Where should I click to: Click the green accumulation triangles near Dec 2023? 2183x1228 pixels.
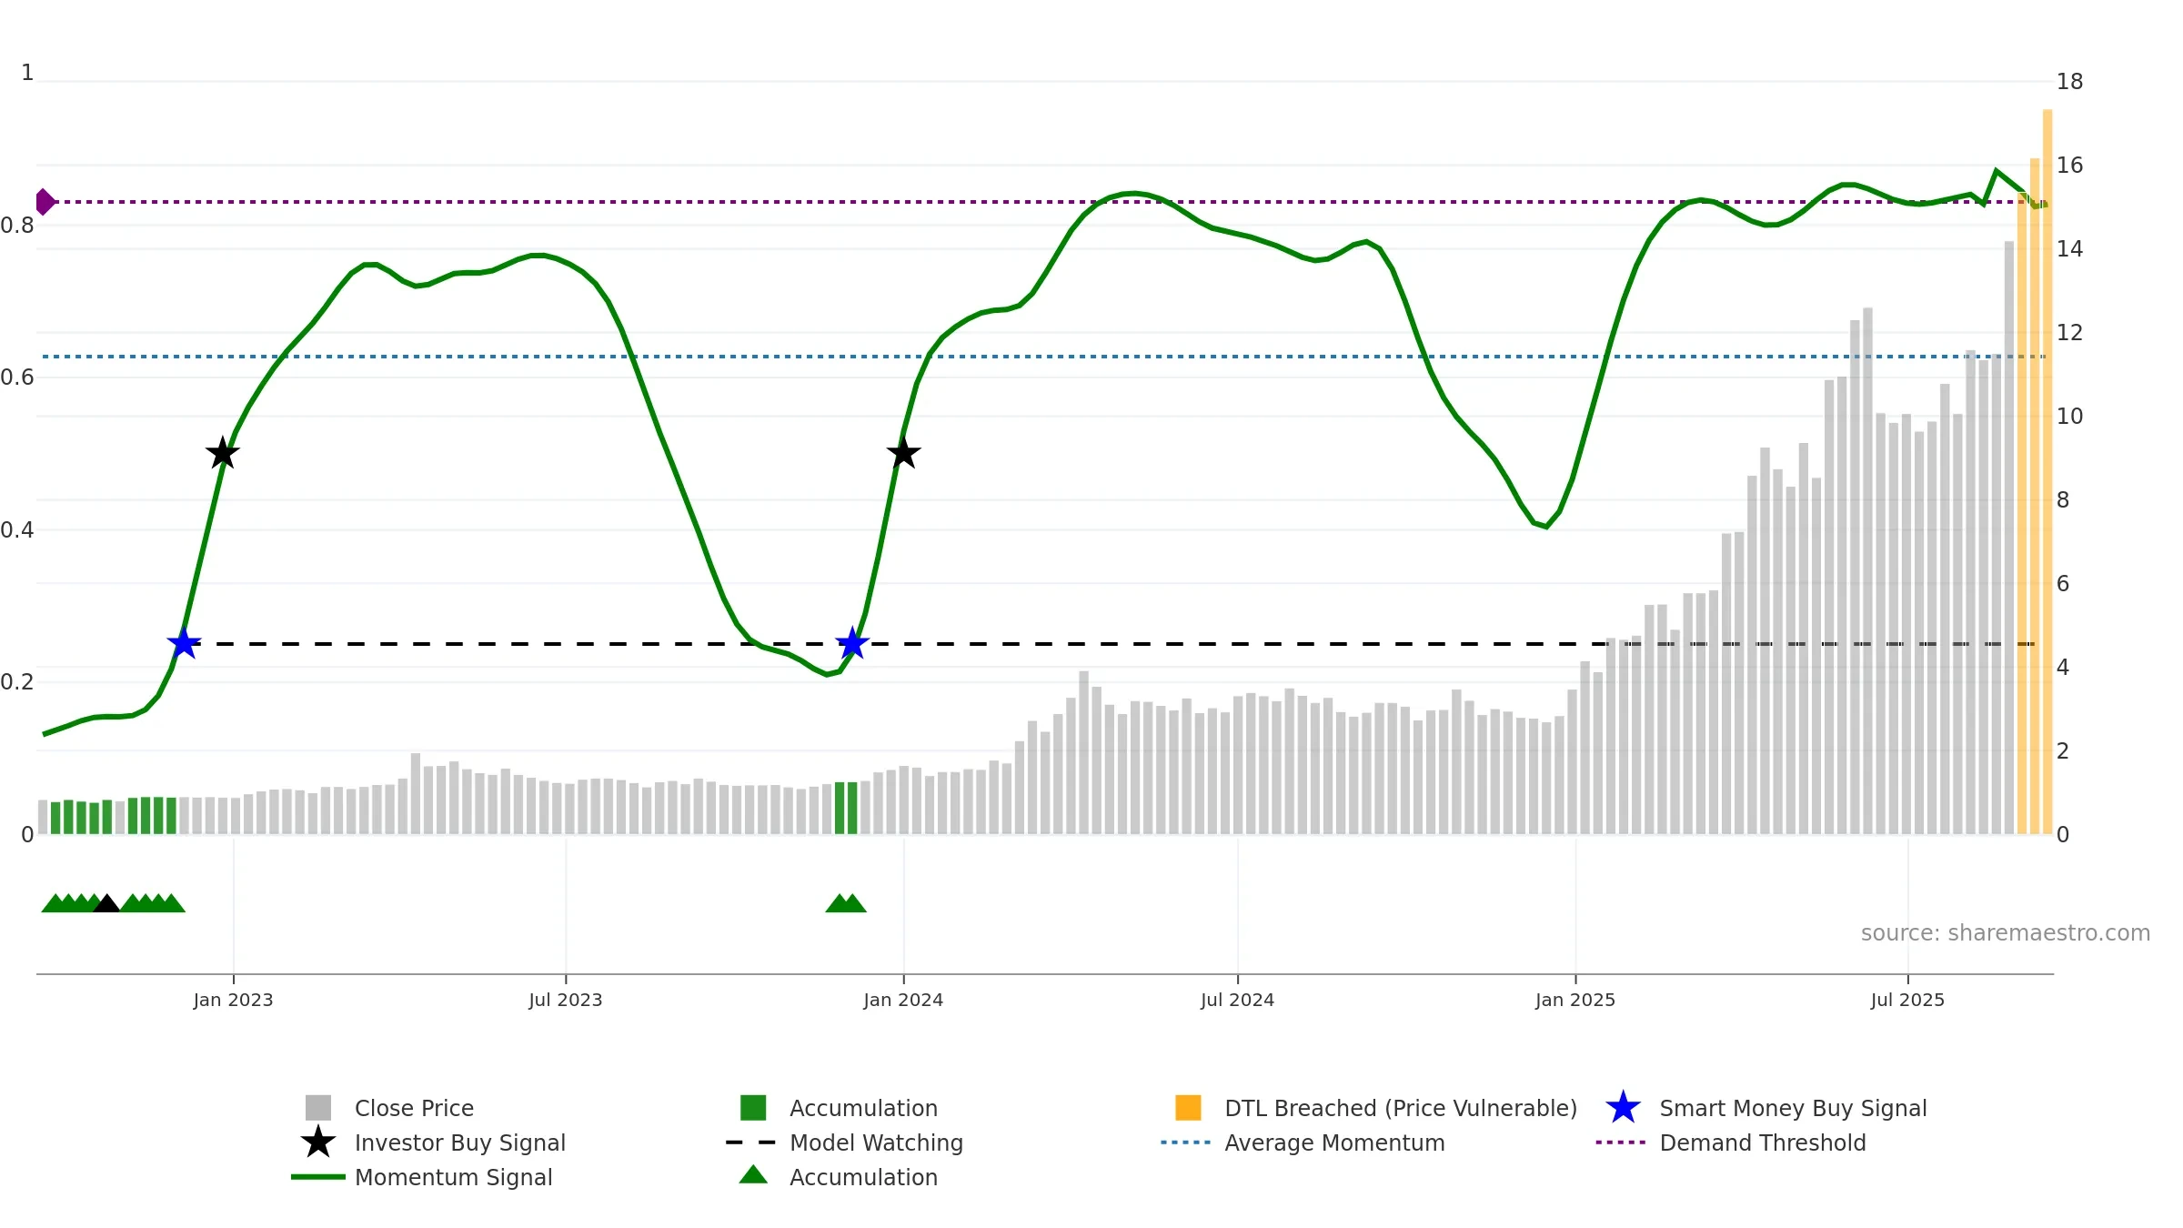(846, 903)
